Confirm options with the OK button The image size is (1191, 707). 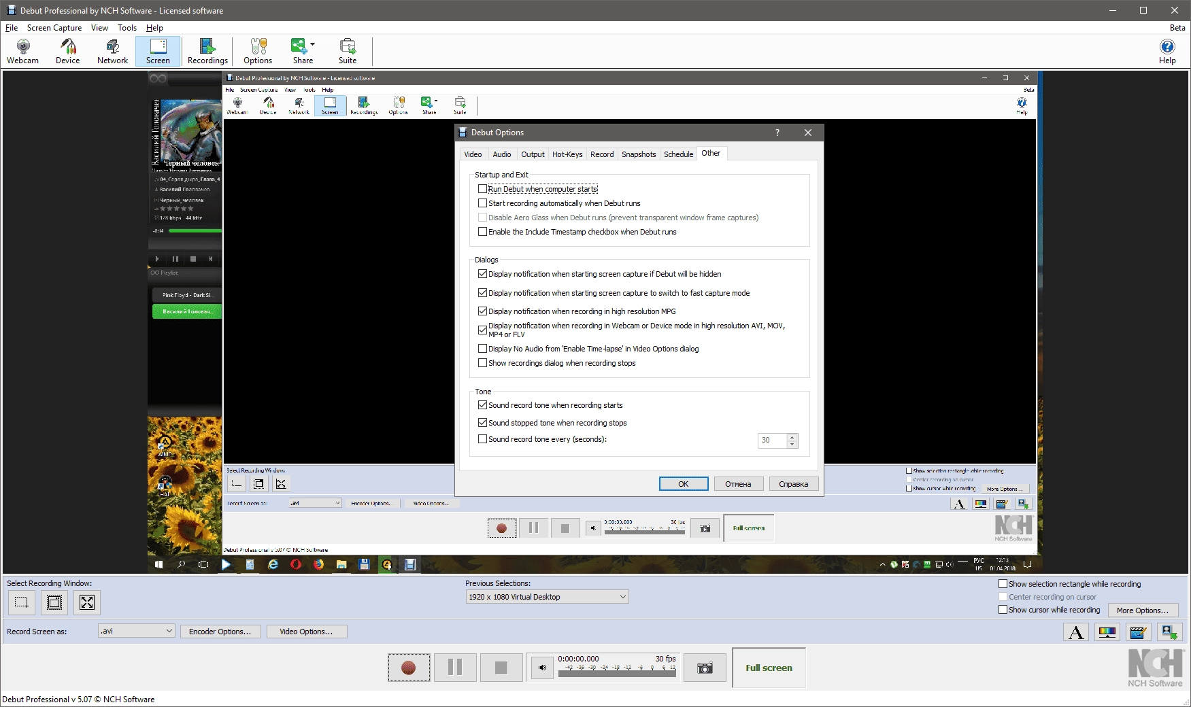684,484
